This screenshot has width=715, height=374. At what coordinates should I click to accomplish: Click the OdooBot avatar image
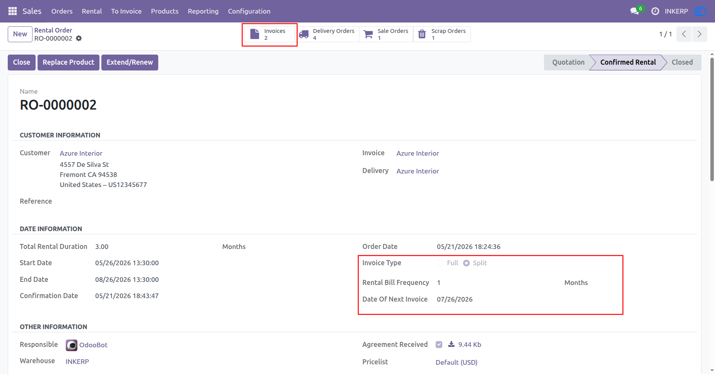pyautogui.click(x=72, y=345)
